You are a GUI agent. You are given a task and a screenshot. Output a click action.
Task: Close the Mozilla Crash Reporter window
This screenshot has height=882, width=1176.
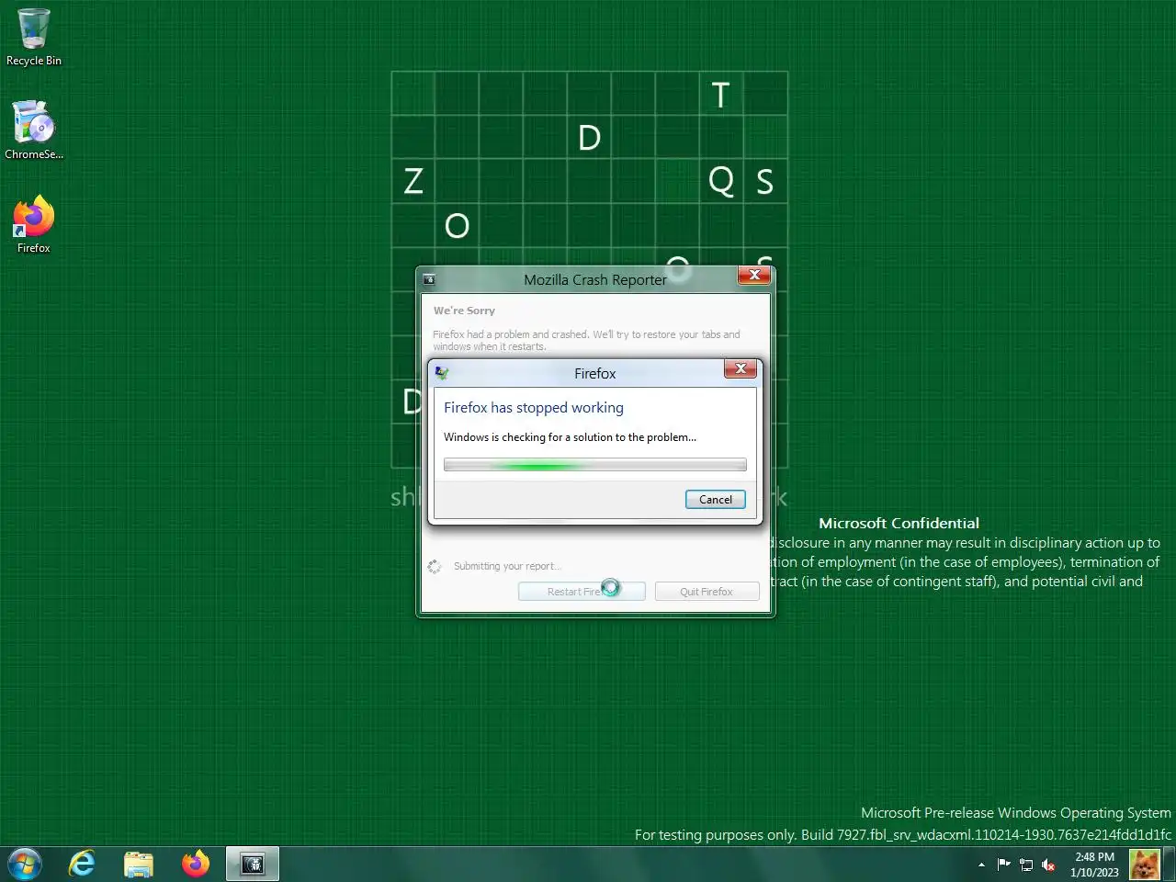click(754, 275)
